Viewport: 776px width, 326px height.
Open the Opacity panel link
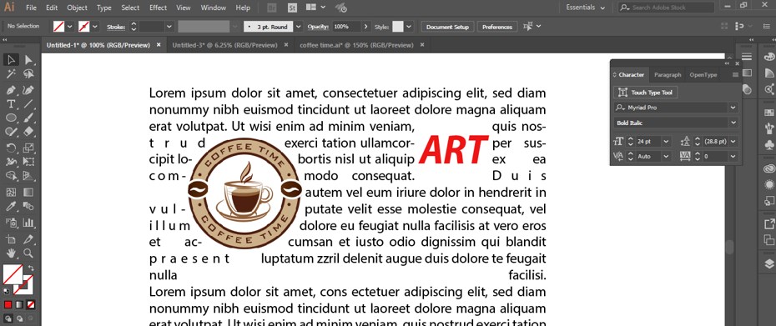(318, 27)
